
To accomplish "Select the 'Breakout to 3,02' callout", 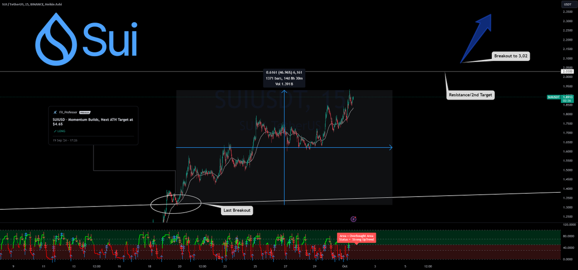I will (x=511, y=56).
